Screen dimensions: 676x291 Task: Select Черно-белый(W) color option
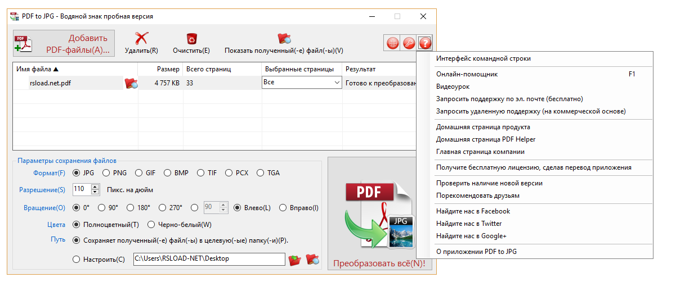[151, 225]
